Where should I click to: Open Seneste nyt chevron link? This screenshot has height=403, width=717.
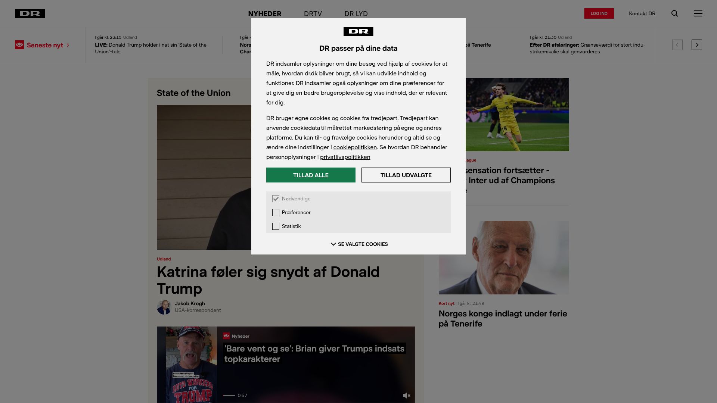pos(68,45)
